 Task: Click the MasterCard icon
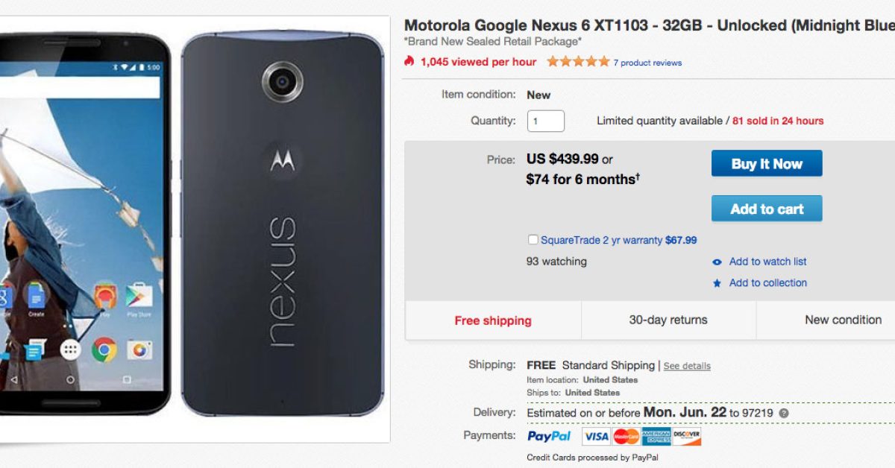pyautogui.click(x=626, y=437)
